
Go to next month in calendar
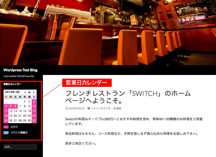click(x=34, y=92)
